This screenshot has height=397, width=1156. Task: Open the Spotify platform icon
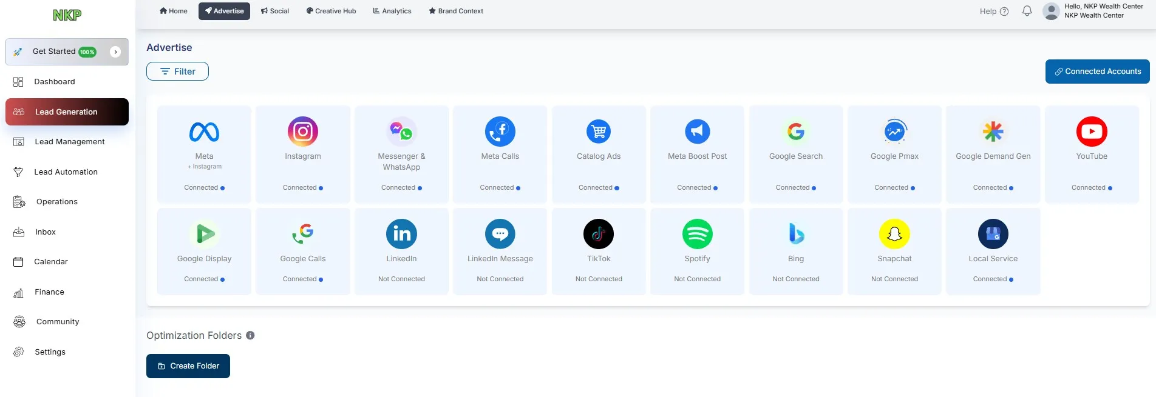tap(698, 234)
